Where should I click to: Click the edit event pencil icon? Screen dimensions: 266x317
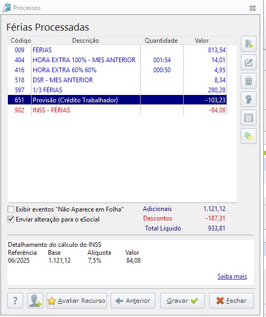[249, 62]
